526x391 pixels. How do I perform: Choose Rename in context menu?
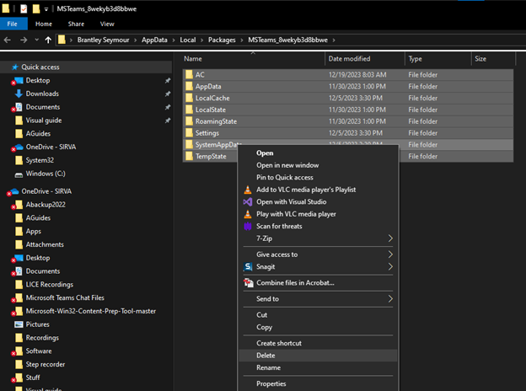pos(268,367)
